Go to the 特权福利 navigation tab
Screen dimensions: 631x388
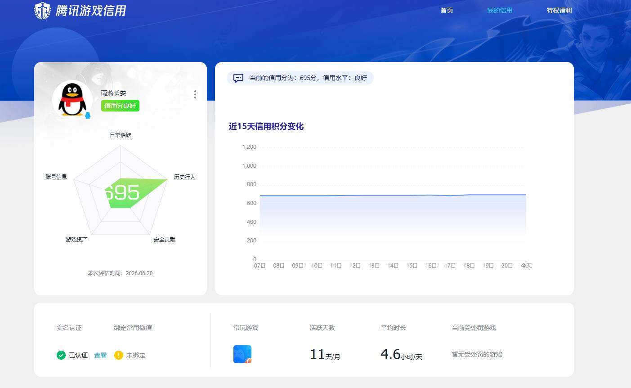pos(559,10)
